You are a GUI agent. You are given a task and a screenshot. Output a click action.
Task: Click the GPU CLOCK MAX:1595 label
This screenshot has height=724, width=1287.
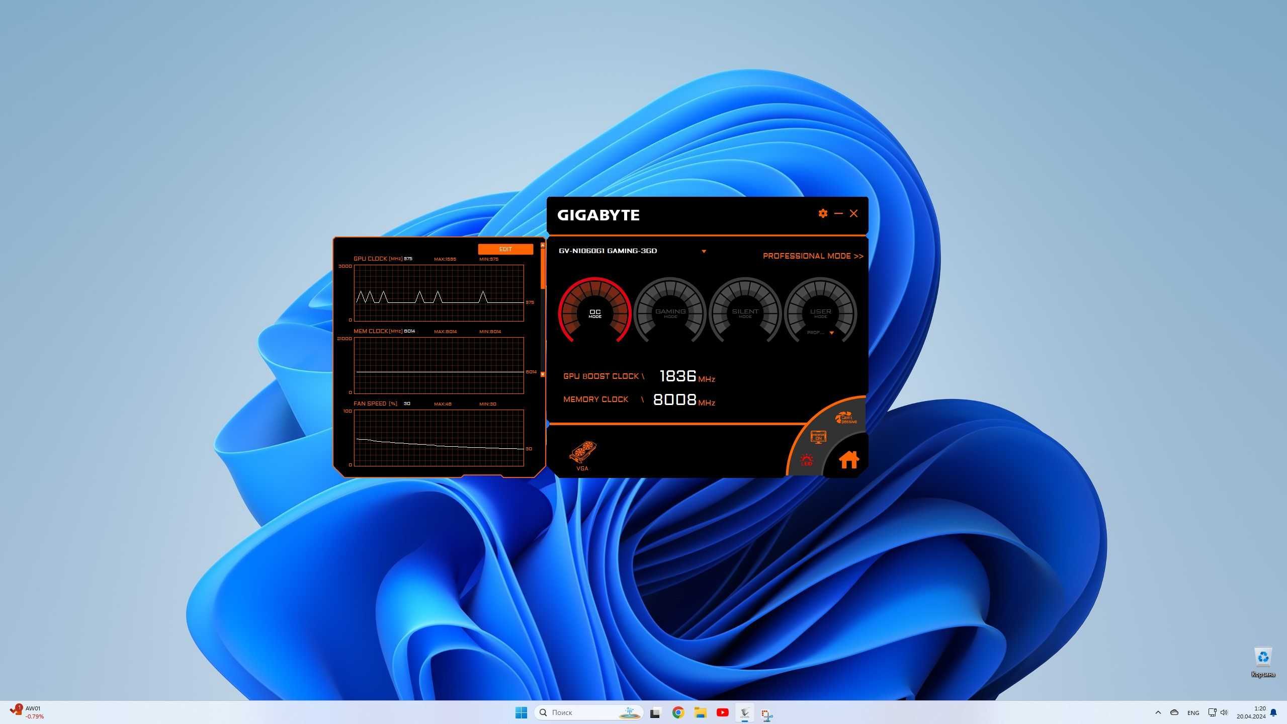(x=445, y=259)
